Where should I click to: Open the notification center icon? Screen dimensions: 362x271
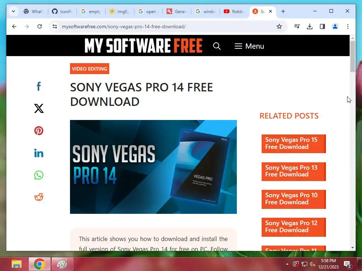(348, 264)
